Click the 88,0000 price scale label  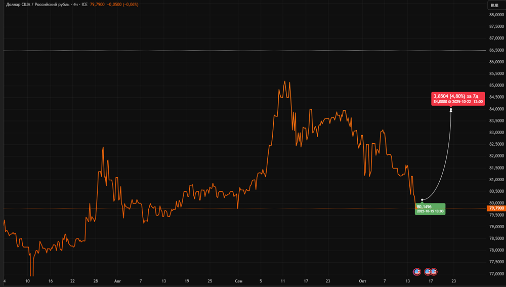pos(496,15)
